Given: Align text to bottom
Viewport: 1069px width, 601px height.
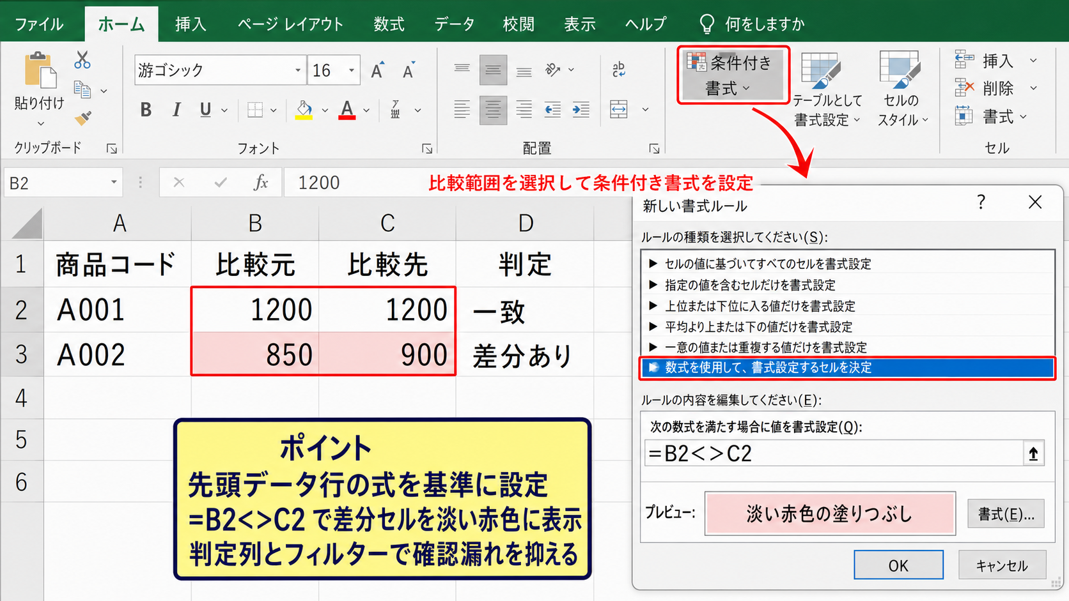Looking at the screenshot, I should pyautogui.click(x=524, y=72).
